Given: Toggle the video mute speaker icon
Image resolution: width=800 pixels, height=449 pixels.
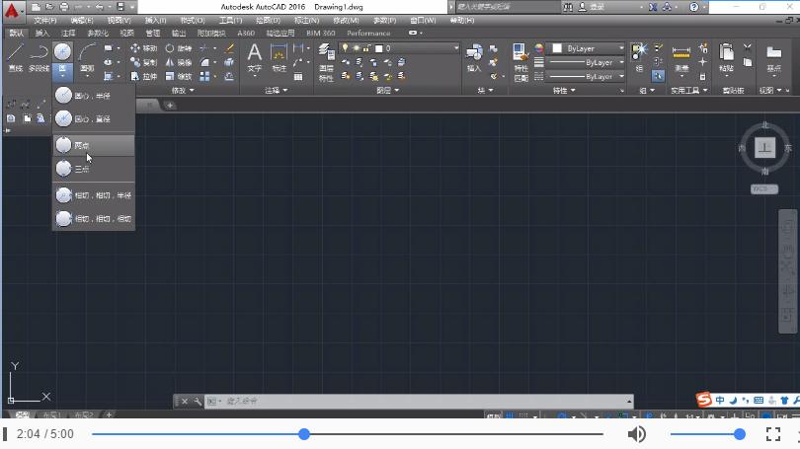Looking at the screenshot, I should pyautogui.click(x=637, y=434).
